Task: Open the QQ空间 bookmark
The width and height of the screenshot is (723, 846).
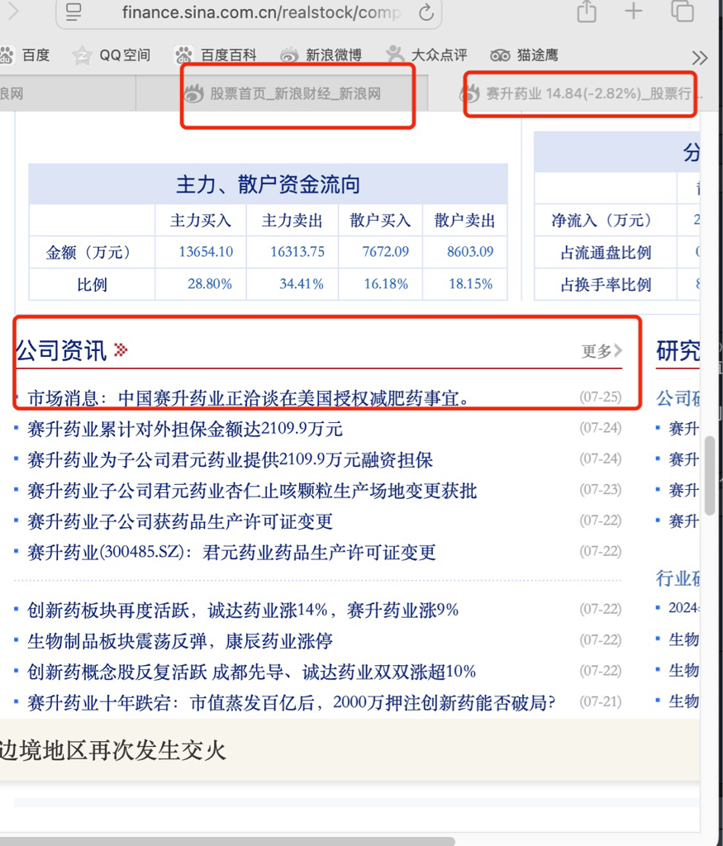Action: (125, 55)
